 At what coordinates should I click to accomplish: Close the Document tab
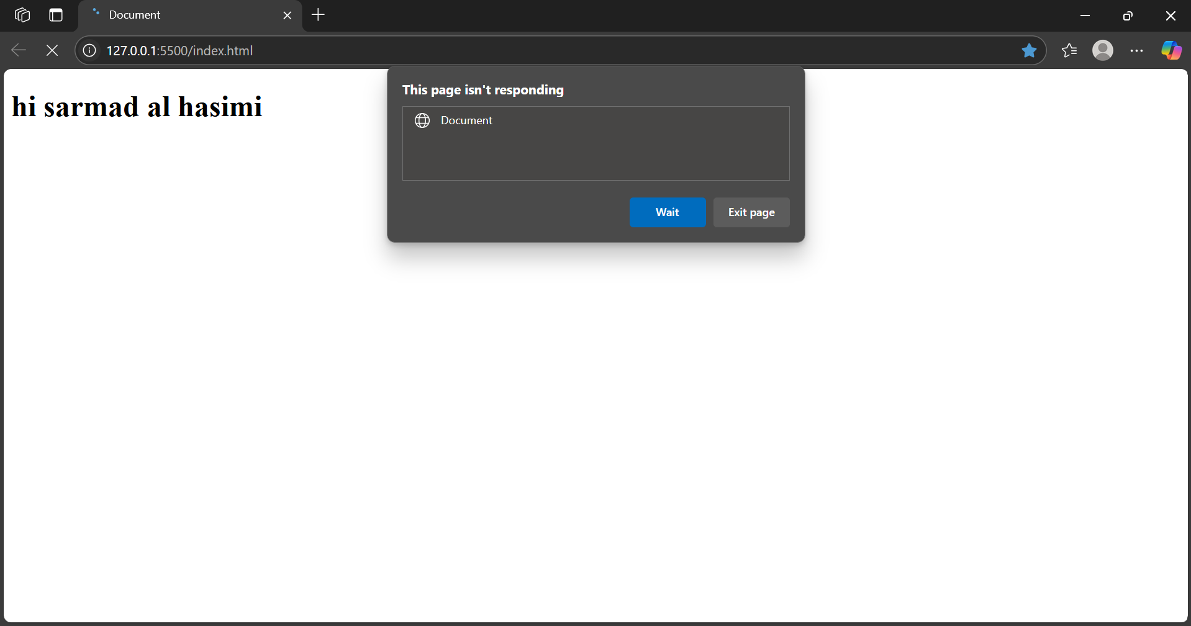click(287, 16)
